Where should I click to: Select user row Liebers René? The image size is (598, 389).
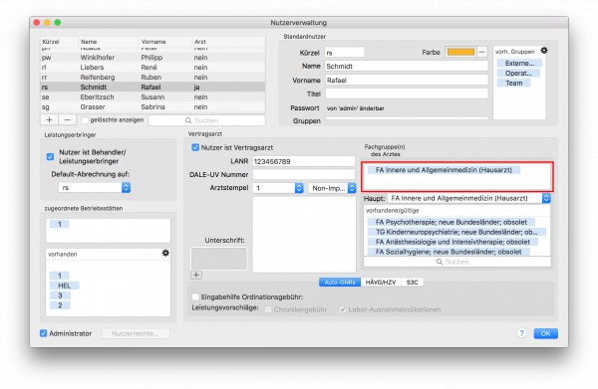(x=152, y=68)
